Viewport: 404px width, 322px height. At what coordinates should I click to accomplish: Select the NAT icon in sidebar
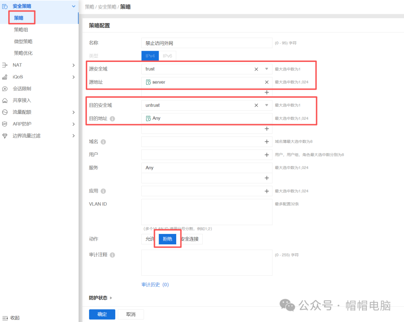point(5,65)
